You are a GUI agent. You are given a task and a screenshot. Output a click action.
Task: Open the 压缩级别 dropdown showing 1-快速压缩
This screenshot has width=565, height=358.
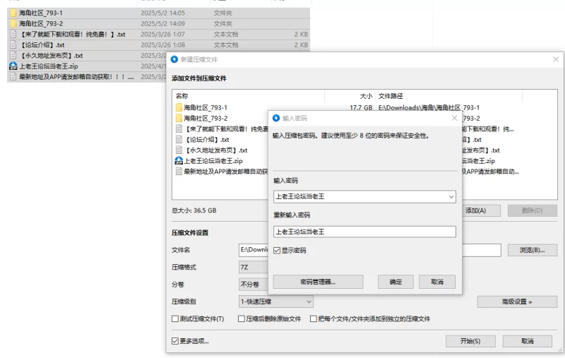click(275, 302)
